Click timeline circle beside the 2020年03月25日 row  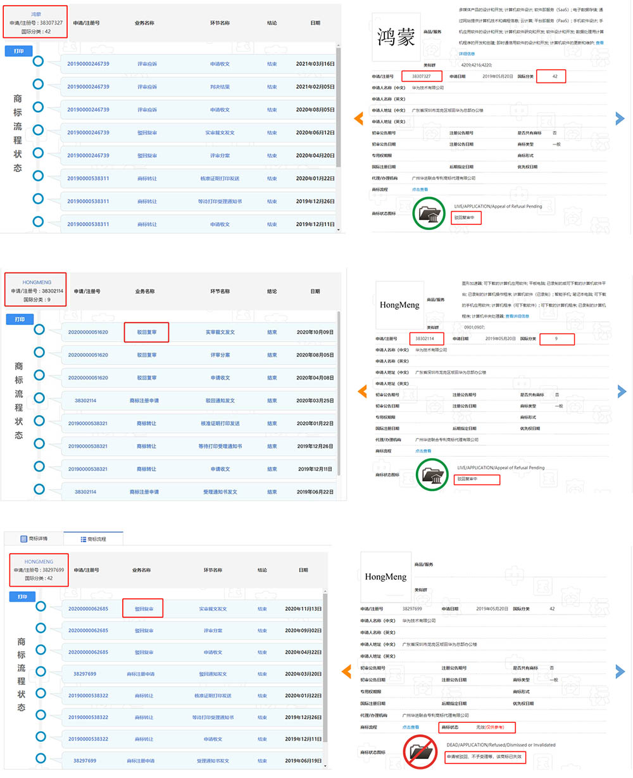[39, 398]
